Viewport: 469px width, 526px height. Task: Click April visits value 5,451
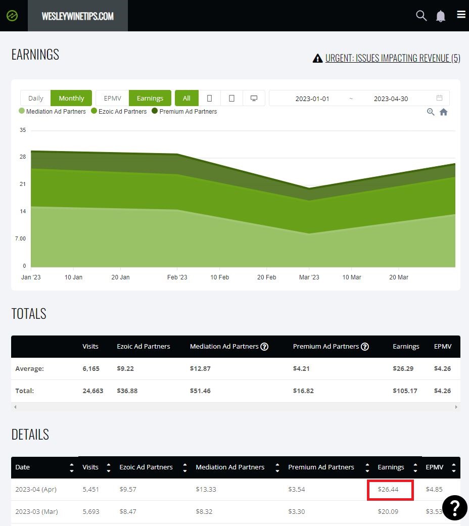click(91, 490)
